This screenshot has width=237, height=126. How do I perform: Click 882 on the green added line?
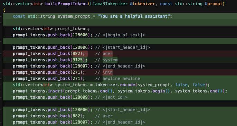[76, 116]
